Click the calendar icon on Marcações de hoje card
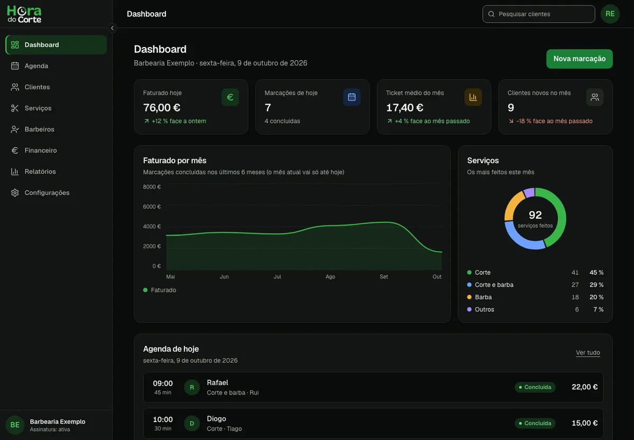Viewport: 634px width, 440px height. pyautogui.click(x=352, y=97)
